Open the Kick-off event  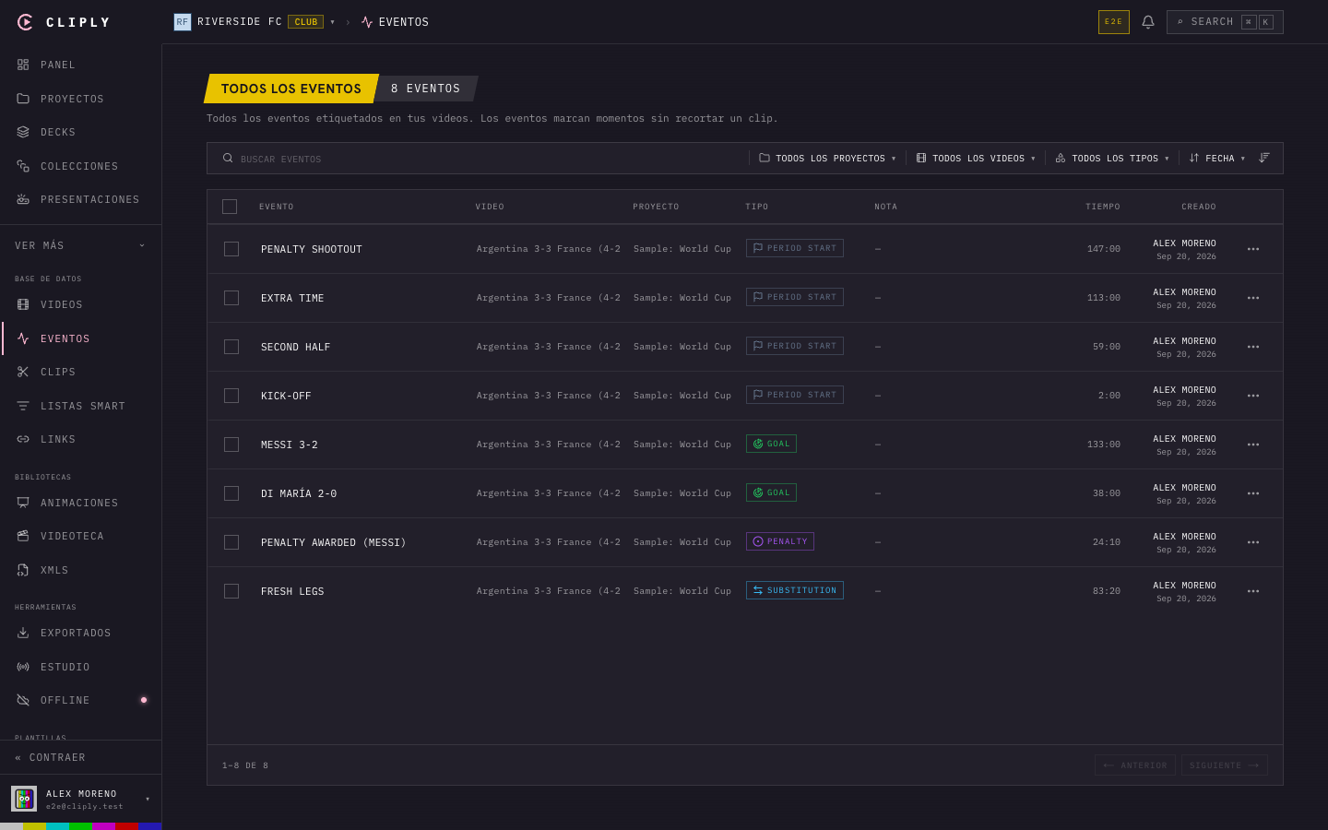[286, 396]
